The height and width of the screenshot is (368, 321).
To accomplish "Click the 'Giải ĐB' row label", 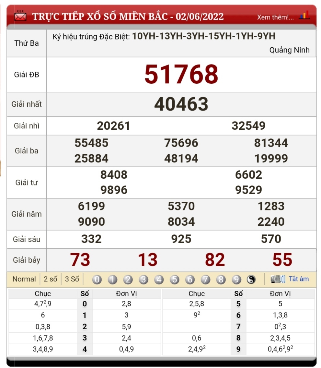I will [27, 75].
